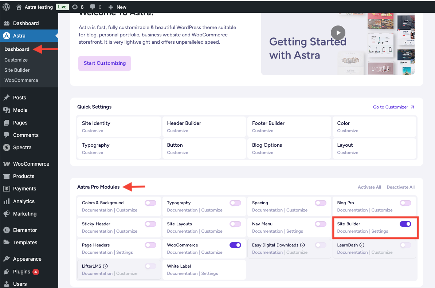The height and width of the screenshot is (288, 435).
Task: Click the home icon beside Astra testing
Action: click(19, 7)
